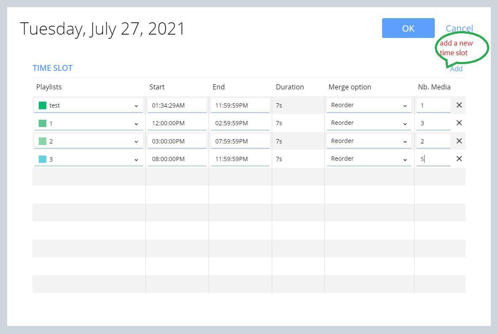Click the light green swatch beside playlist 2
The image size is (498, 334).
43,141
